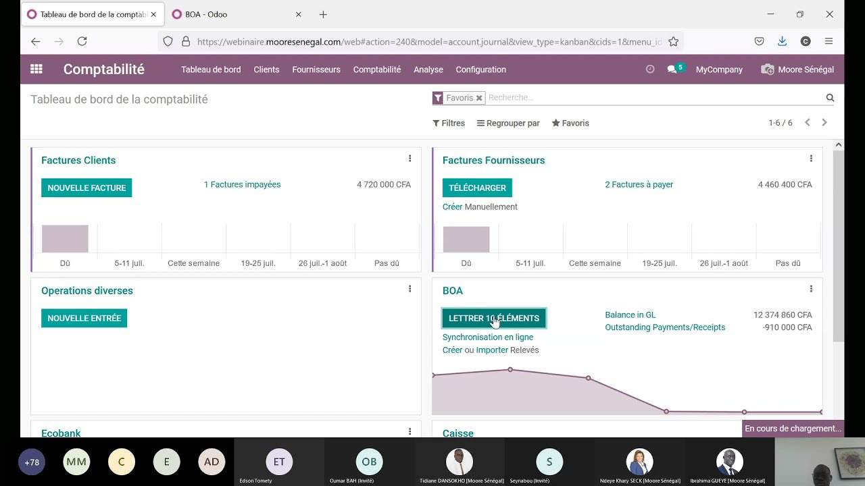Open Outstanding Payments/Receipts link
Viewport: 865px width, 486px height.
pyautogui.click(x=665, y=327)
